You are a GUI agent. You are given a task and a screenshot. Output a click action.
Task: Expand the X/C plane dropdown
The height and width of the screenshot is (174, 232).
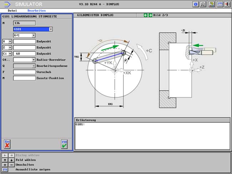click(34, 35)
